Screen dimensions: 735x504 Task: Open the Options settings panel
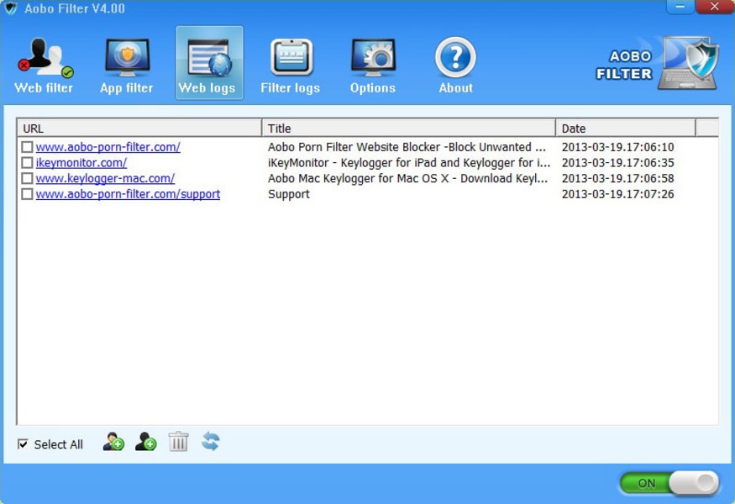click(x=372, y=66)
